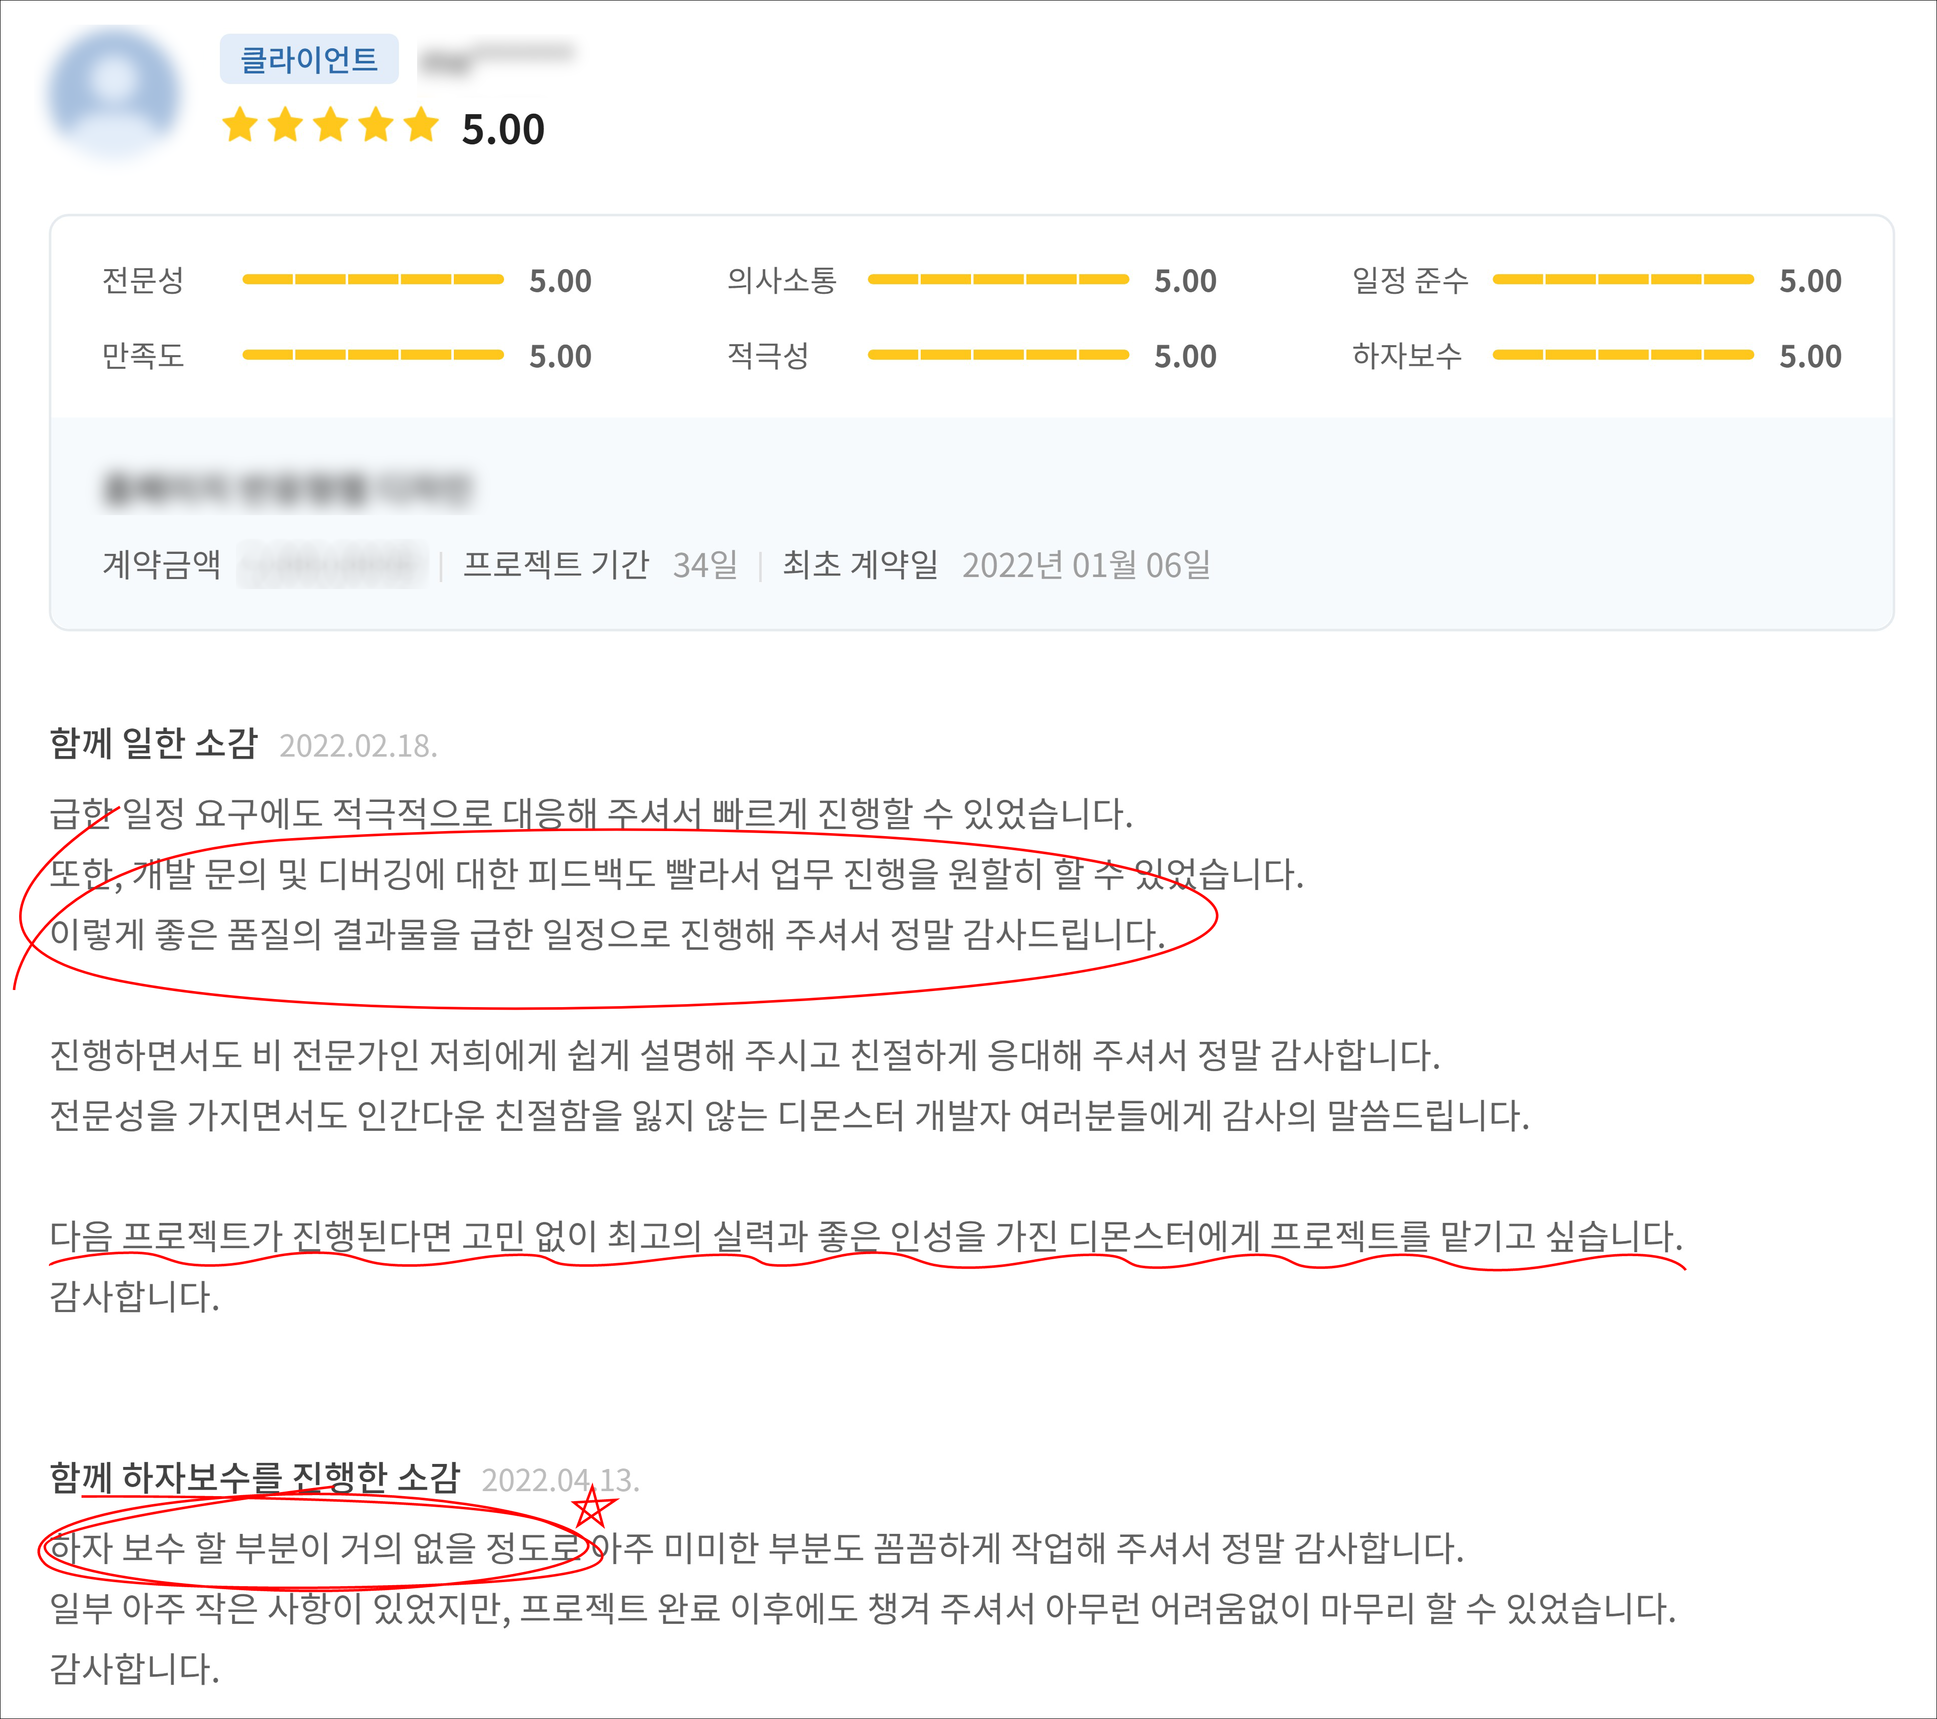Click the blurred project title
Viewport: 1937px width, 1719px height.
tap(286, 490)
